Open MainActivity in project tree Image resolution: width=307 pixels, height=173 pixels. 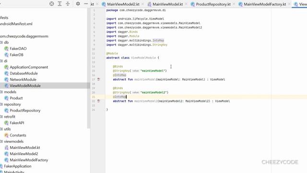click(x=14, y=172)
